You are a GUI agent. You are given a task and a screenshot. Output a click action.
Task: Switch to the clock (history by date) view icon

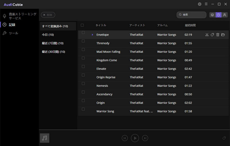click(218, 15)
